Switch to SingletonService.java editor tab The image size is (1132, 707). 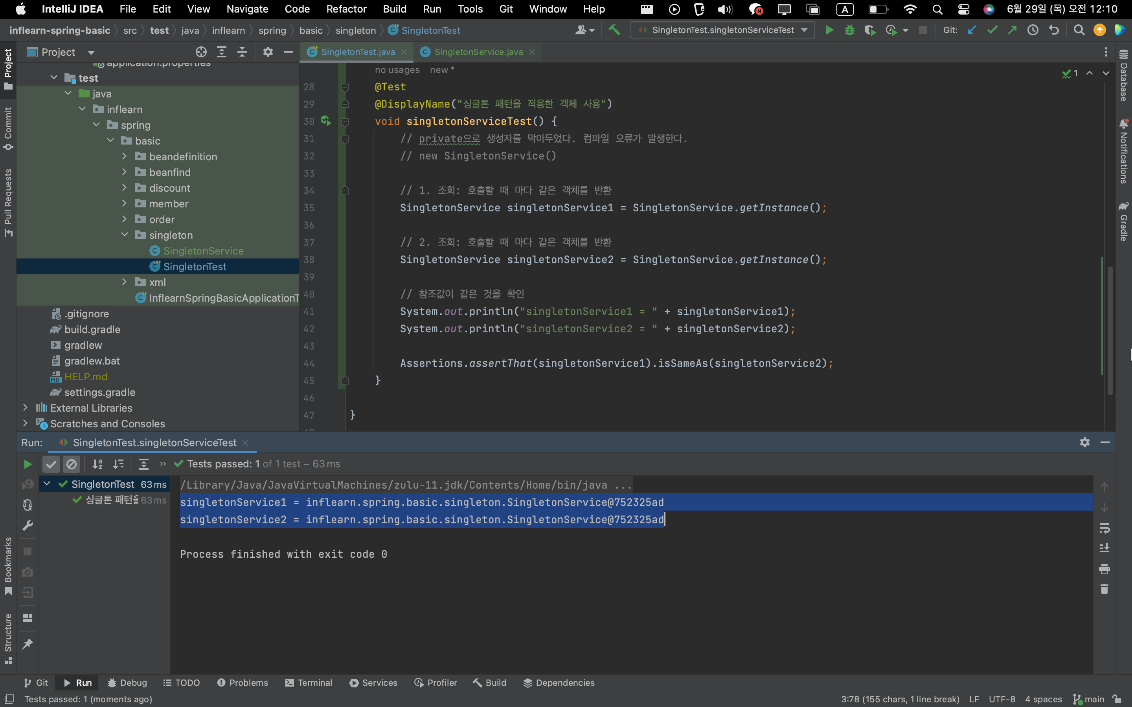pos(478,52)
